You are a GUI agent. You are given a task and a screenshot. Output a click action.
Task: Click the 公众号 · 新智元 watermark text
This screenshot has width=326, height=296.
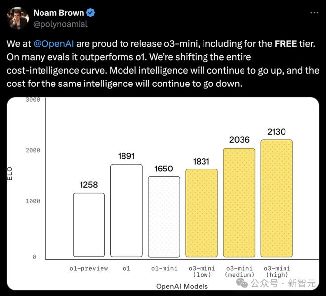point(283,283)
